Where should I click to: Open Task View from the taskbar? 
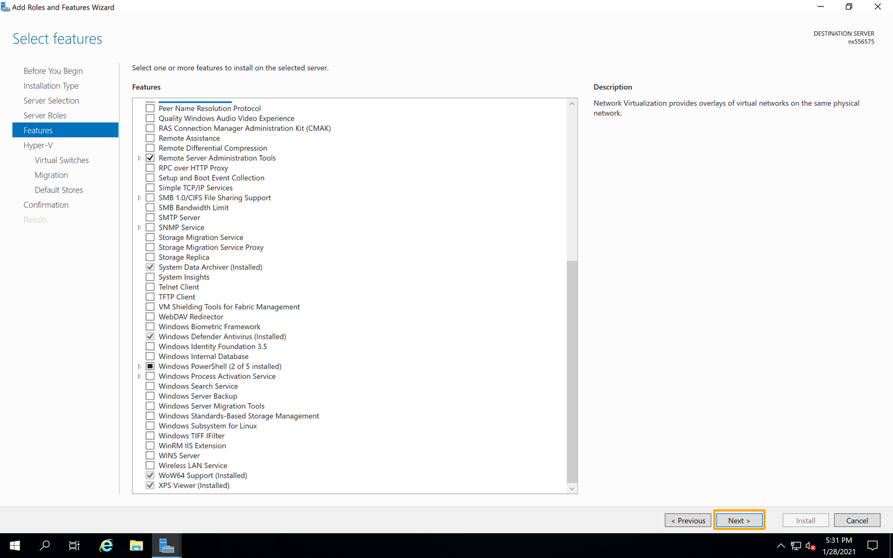pos(73,545)
